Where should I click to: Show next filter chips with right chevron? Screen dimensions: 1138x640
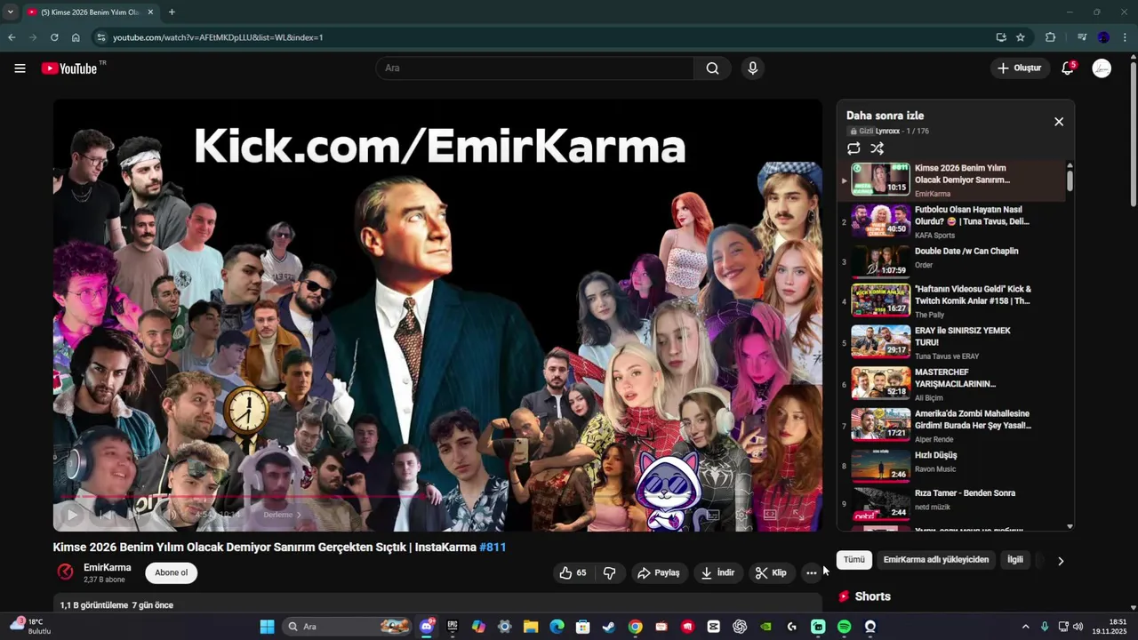pos(1060,561)
